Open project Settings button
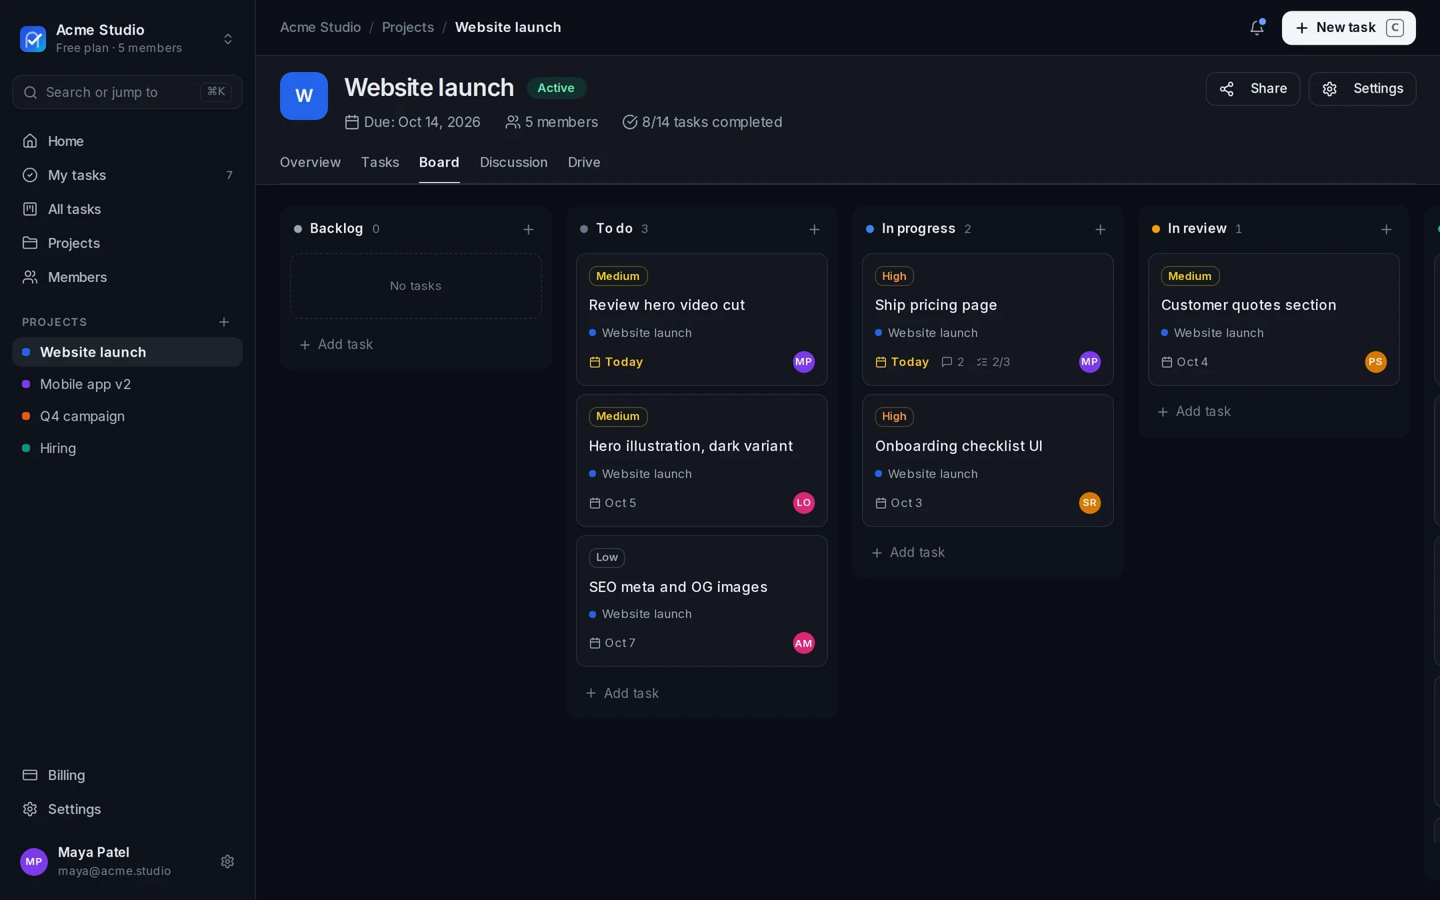The height and width of the screenshot is (900, 1440). (1362, 89)
